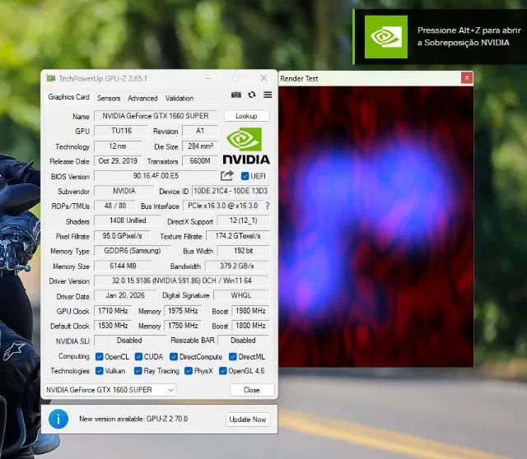Viewport: 527px width, 459px height.
Task: Click the Oct 29, 2019 release date
Action: [x=118, y=161]
